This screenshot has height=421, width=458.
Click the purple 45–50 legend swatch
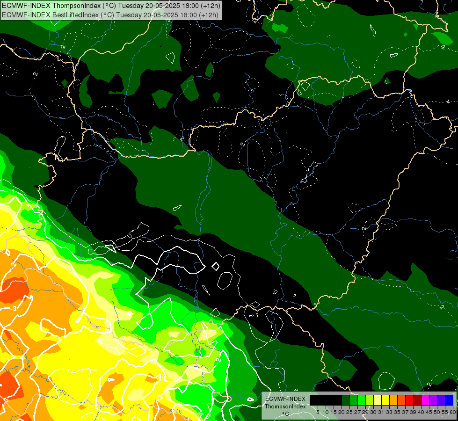point(433,400)
